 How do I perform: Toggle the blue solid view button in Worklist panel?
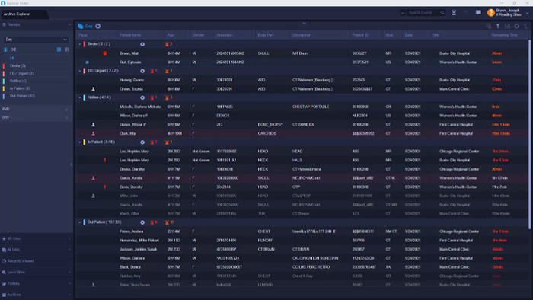click(59, 49)
